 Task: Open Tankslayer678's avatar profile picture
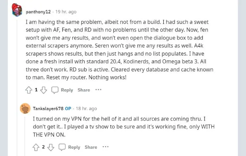coord(25,108)
